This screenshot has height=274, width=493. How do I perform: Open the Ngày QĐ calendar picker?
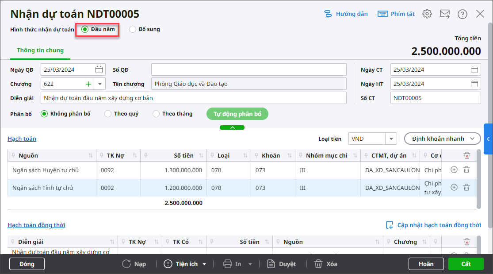click(x=99, y=69)
